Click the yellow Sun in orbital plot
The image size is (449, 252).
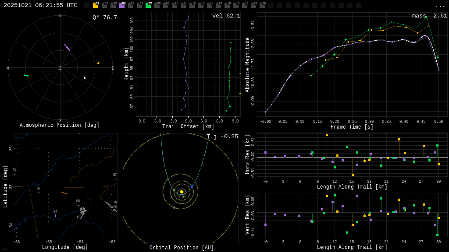182,192
